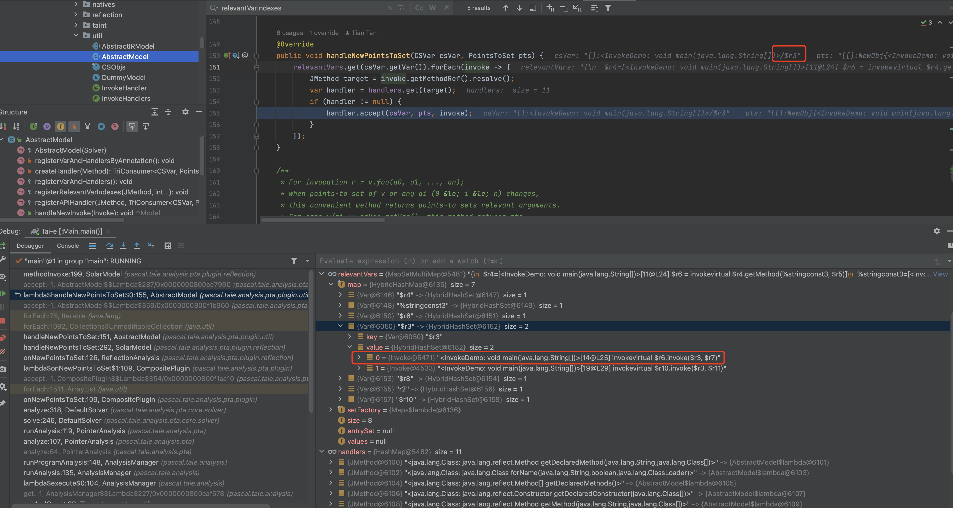Click Show Execution Point icon
Viewport: 953px width, 508px height.
92,246
